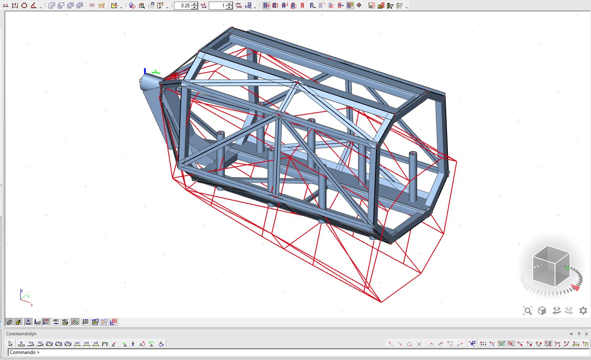591x360 pixels.
Task: Expand the top-right toolbar overflow arrow
Action: [407, 7]
